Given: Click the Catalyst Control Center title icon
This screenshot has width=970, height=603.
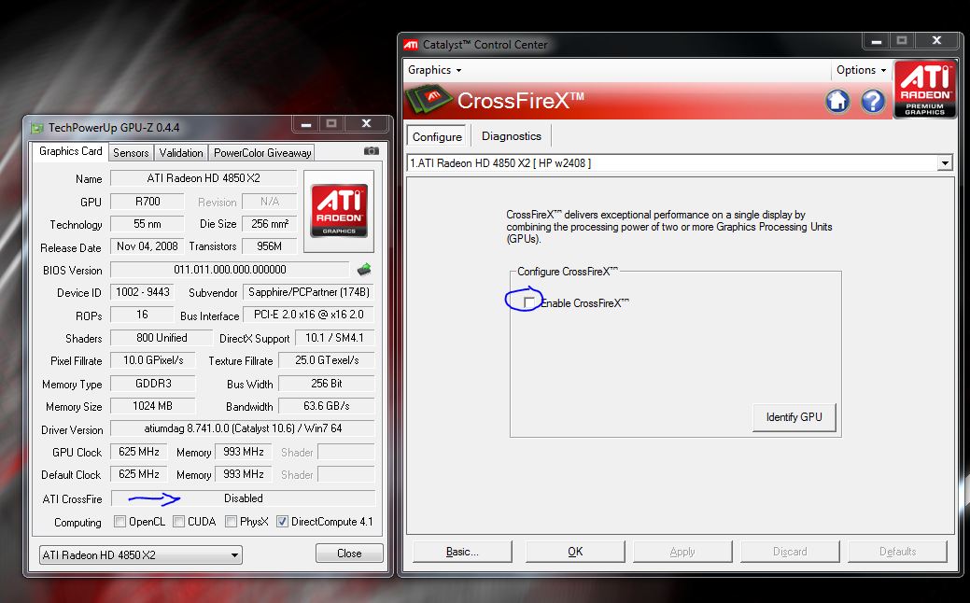Looking at the screenshot, I should point(411,45).
